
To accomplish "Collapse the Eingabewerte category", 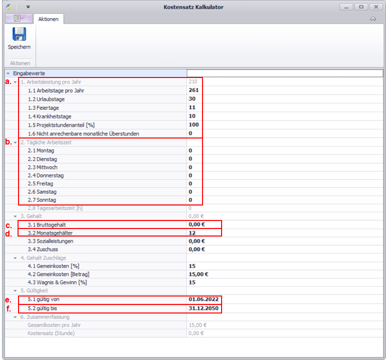I will point(8,73).
